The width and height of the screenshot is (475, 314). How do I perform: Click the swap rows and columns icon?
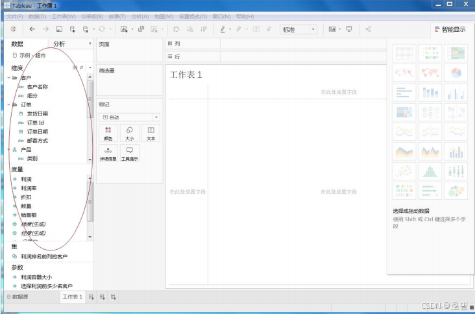[x=177, y=29]
